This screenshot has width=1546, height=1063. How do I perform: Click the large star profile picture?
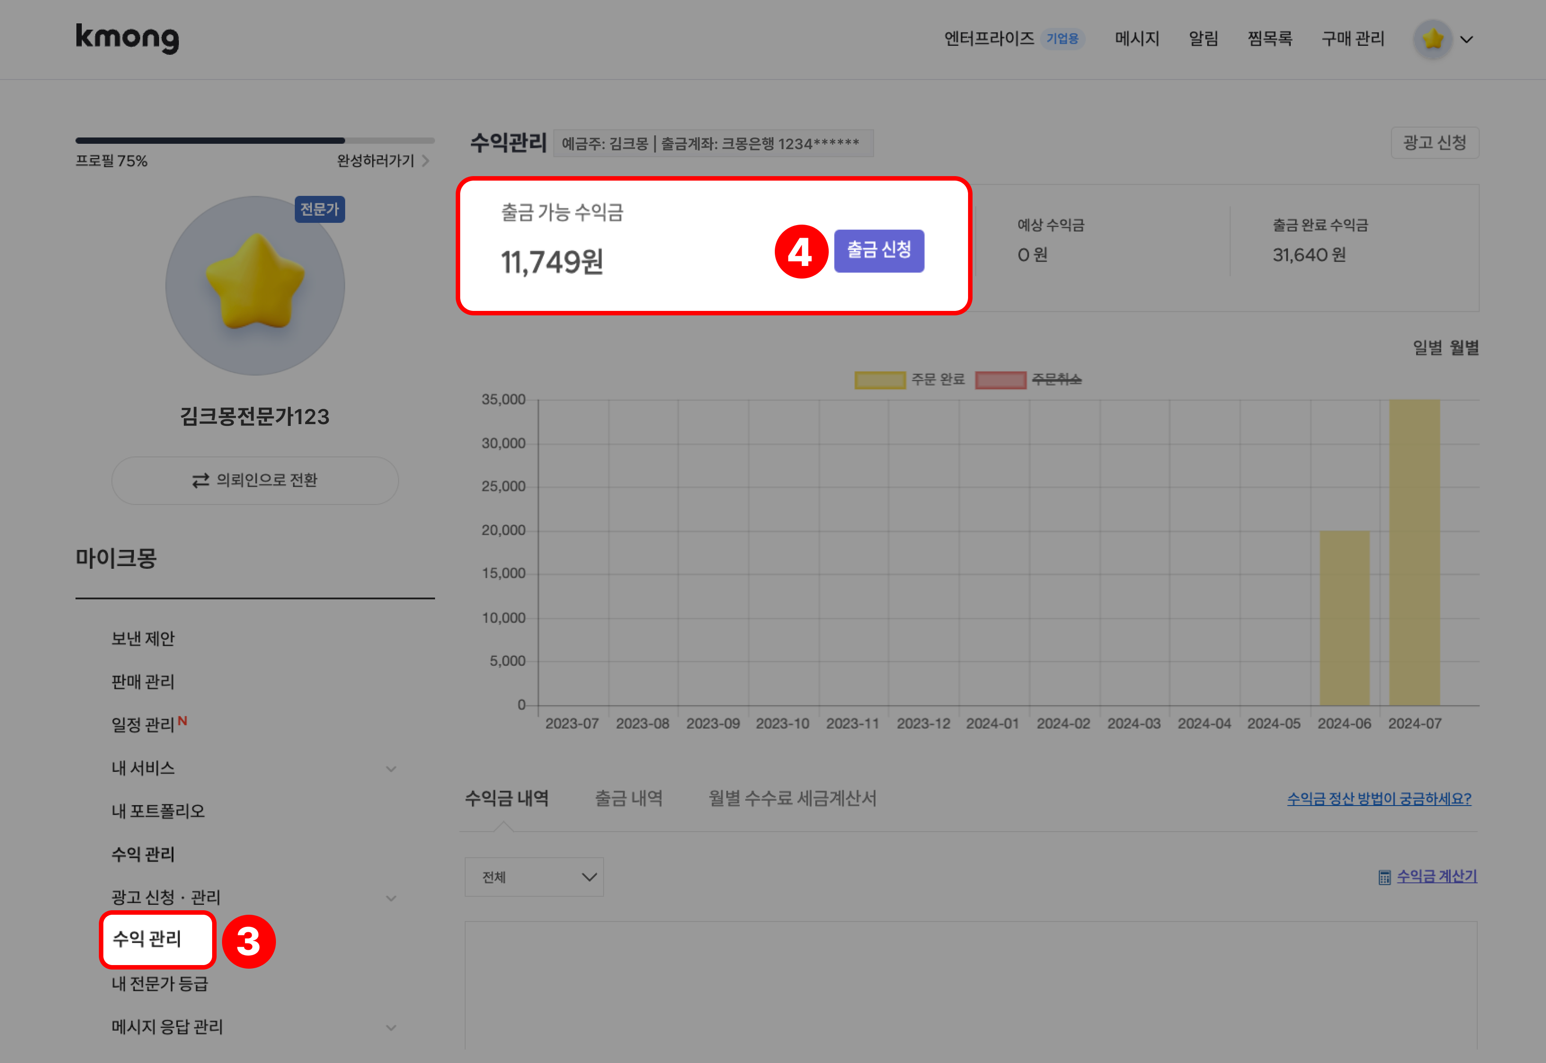[x=255, y=285]
